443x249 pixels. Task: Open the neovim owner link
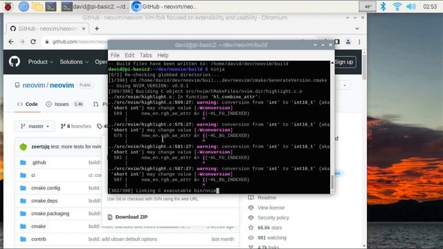coord(34,85)
